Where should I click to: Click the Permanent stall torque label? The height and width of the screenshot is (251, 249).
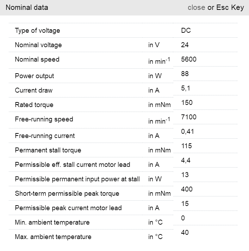pos(48,150)
